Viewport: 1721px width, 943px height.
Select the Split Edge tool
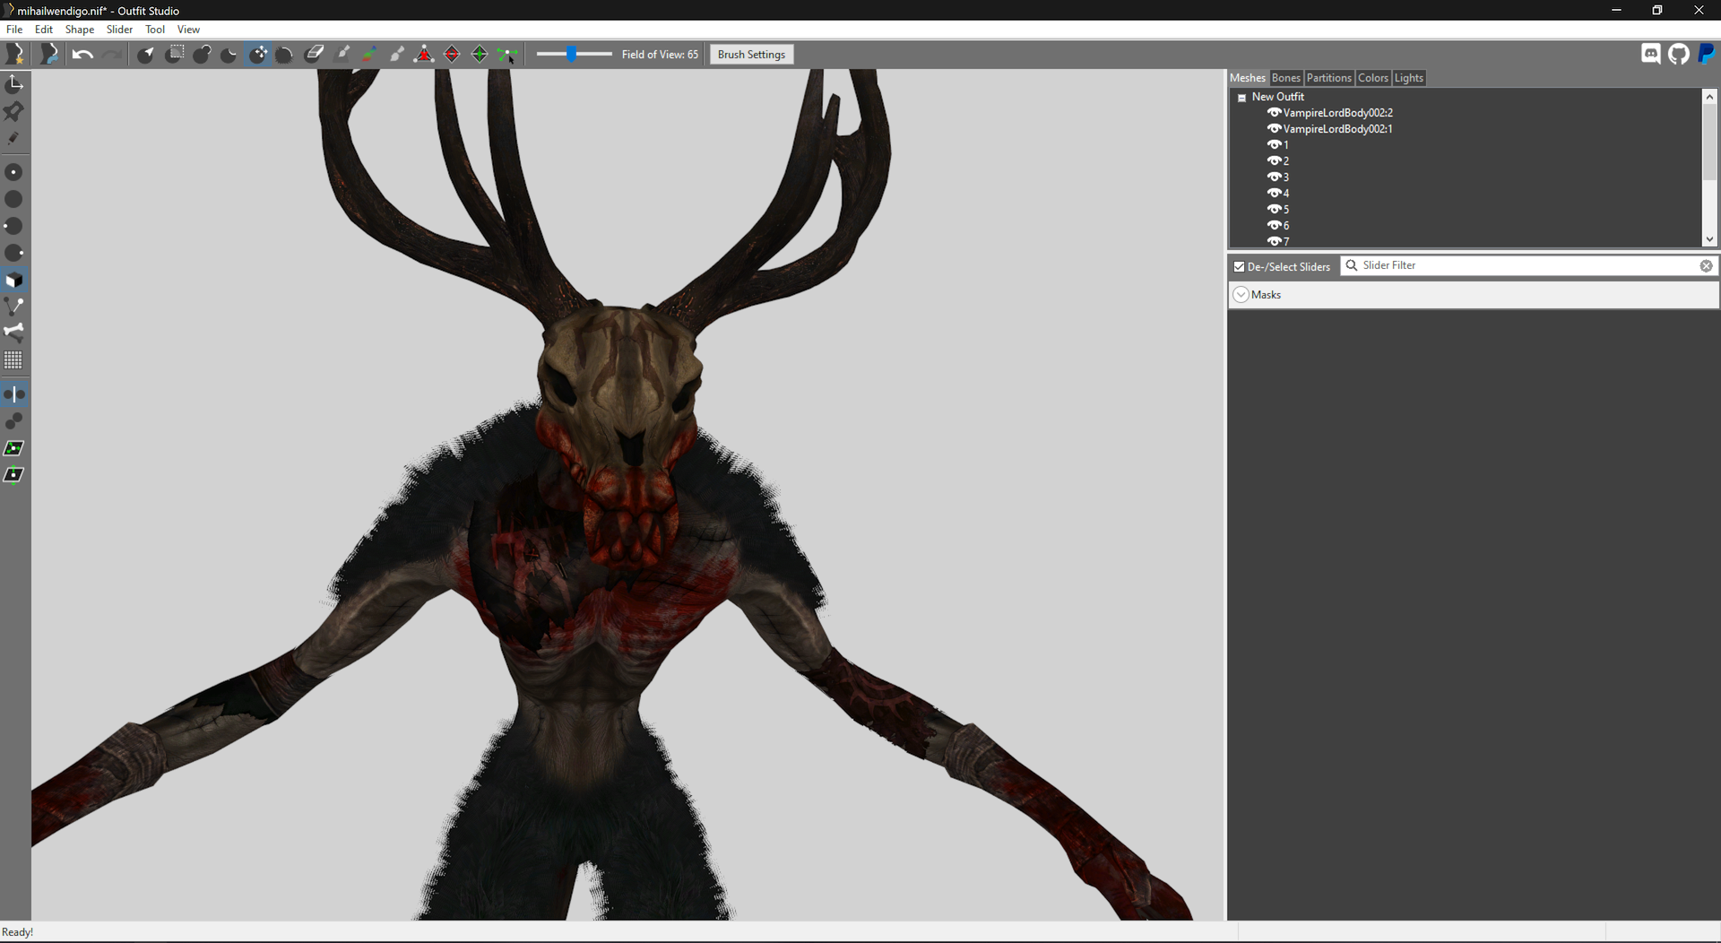pos(480,55)
